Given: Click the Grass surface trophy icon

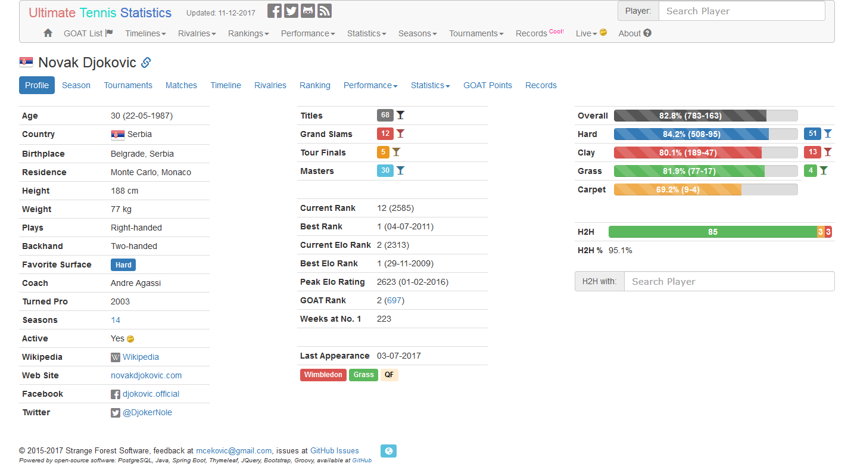Looking at the screenshot, I should pos(823,170).
